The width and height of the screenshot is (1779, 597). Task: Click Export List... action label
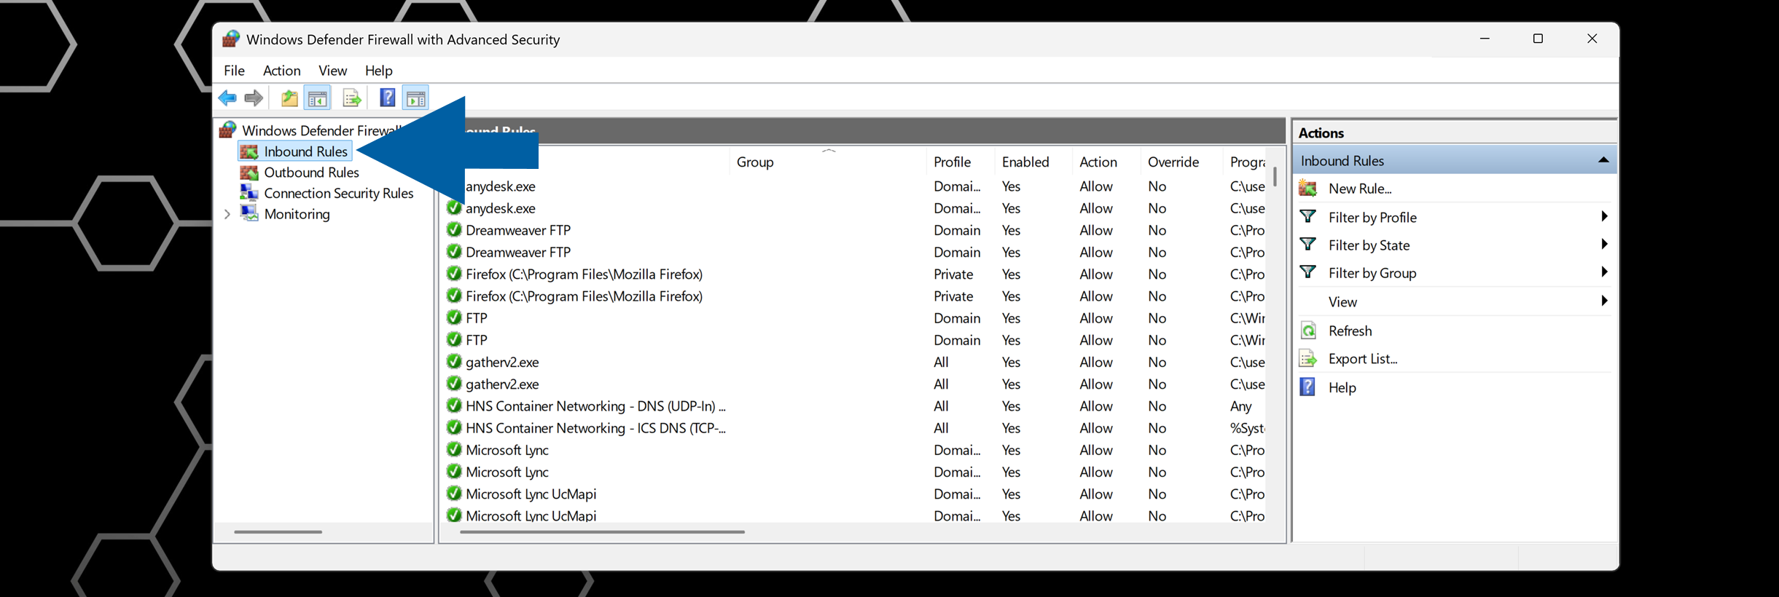point(1363,359)
